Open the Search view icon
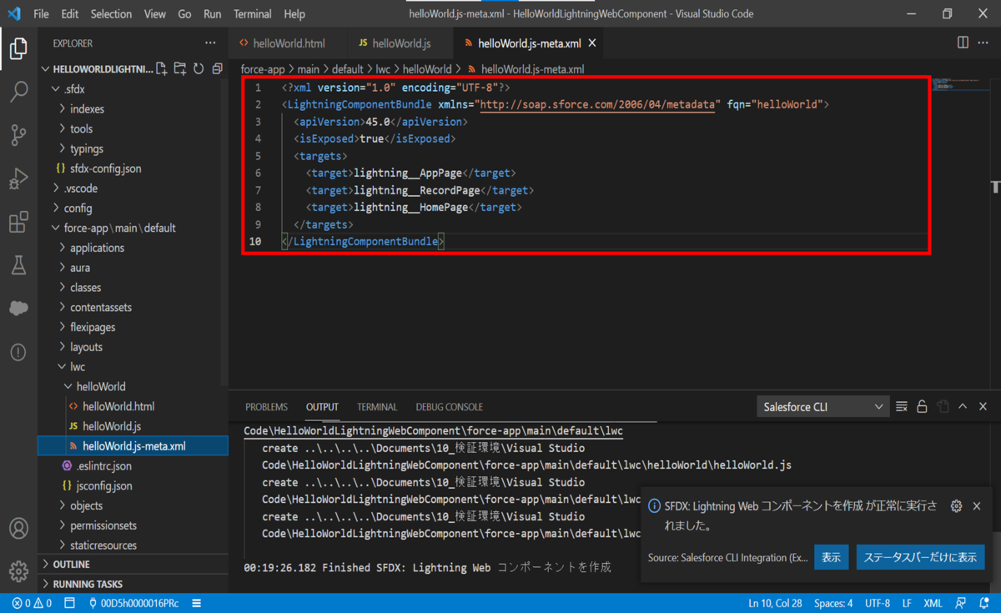 coord(18,92)
